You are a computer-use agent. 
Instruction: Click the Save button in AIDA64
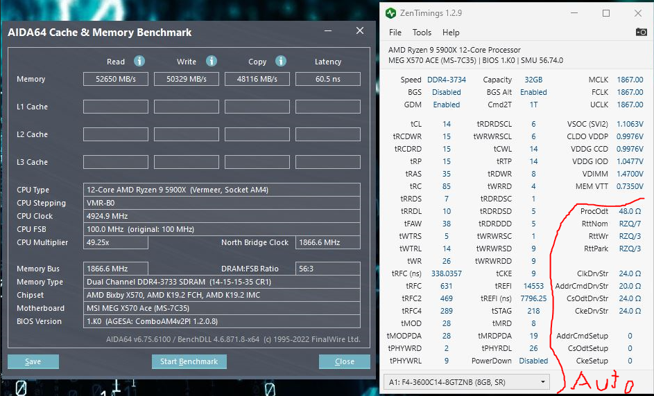click(x=33, y=361)
